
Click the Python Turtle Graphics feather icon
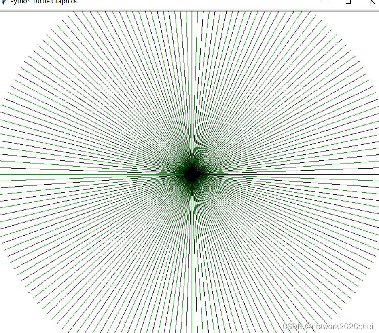click(x=3, y=2)
